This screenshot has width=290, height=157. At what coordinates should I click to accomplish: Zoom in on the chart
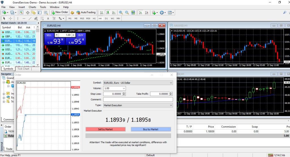(x=121, y=12)
